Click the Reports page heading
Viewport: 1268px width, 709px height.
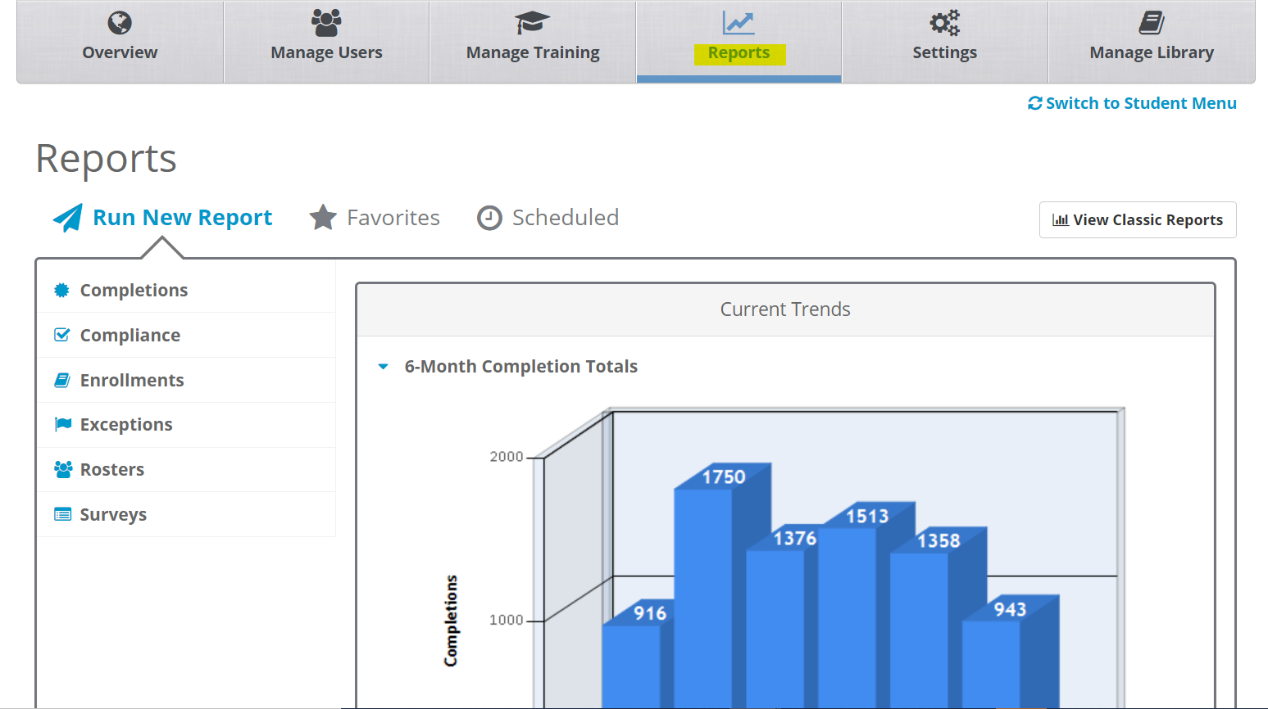[x=107, y=159]
